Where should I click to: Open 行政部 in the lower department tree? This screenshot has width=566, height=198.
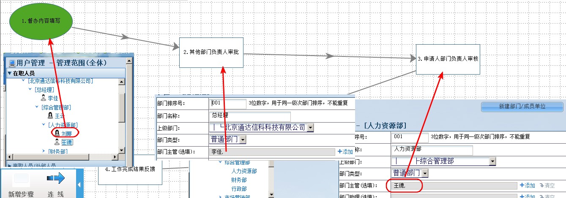(239, 189)
